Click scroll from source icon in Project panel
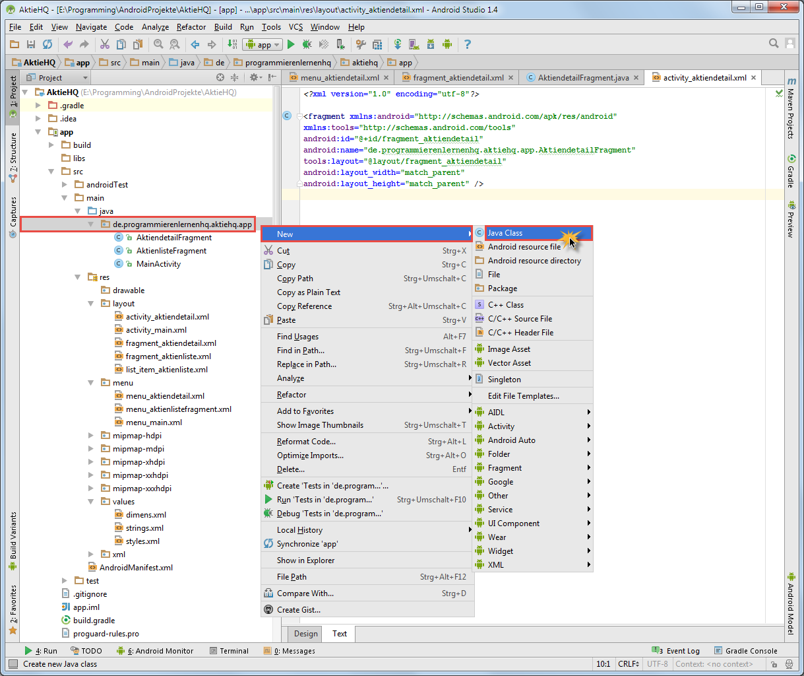 (x=220, y=77)
